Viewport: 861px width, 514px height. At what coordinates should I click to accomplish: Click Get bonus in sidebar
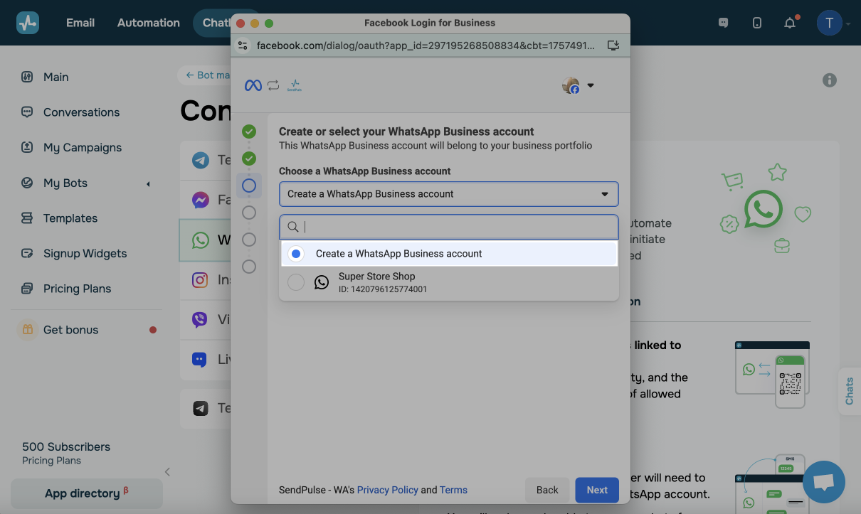pyautogui.click(x=70, y=330)
